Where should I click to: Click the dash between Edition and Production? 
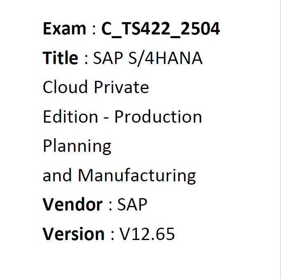coord(106,118)
